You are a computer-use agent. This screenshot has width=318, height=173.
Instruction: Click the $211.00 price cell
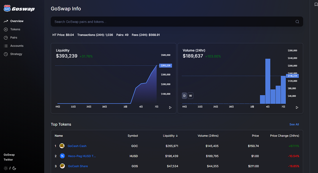tap(253, 166)
